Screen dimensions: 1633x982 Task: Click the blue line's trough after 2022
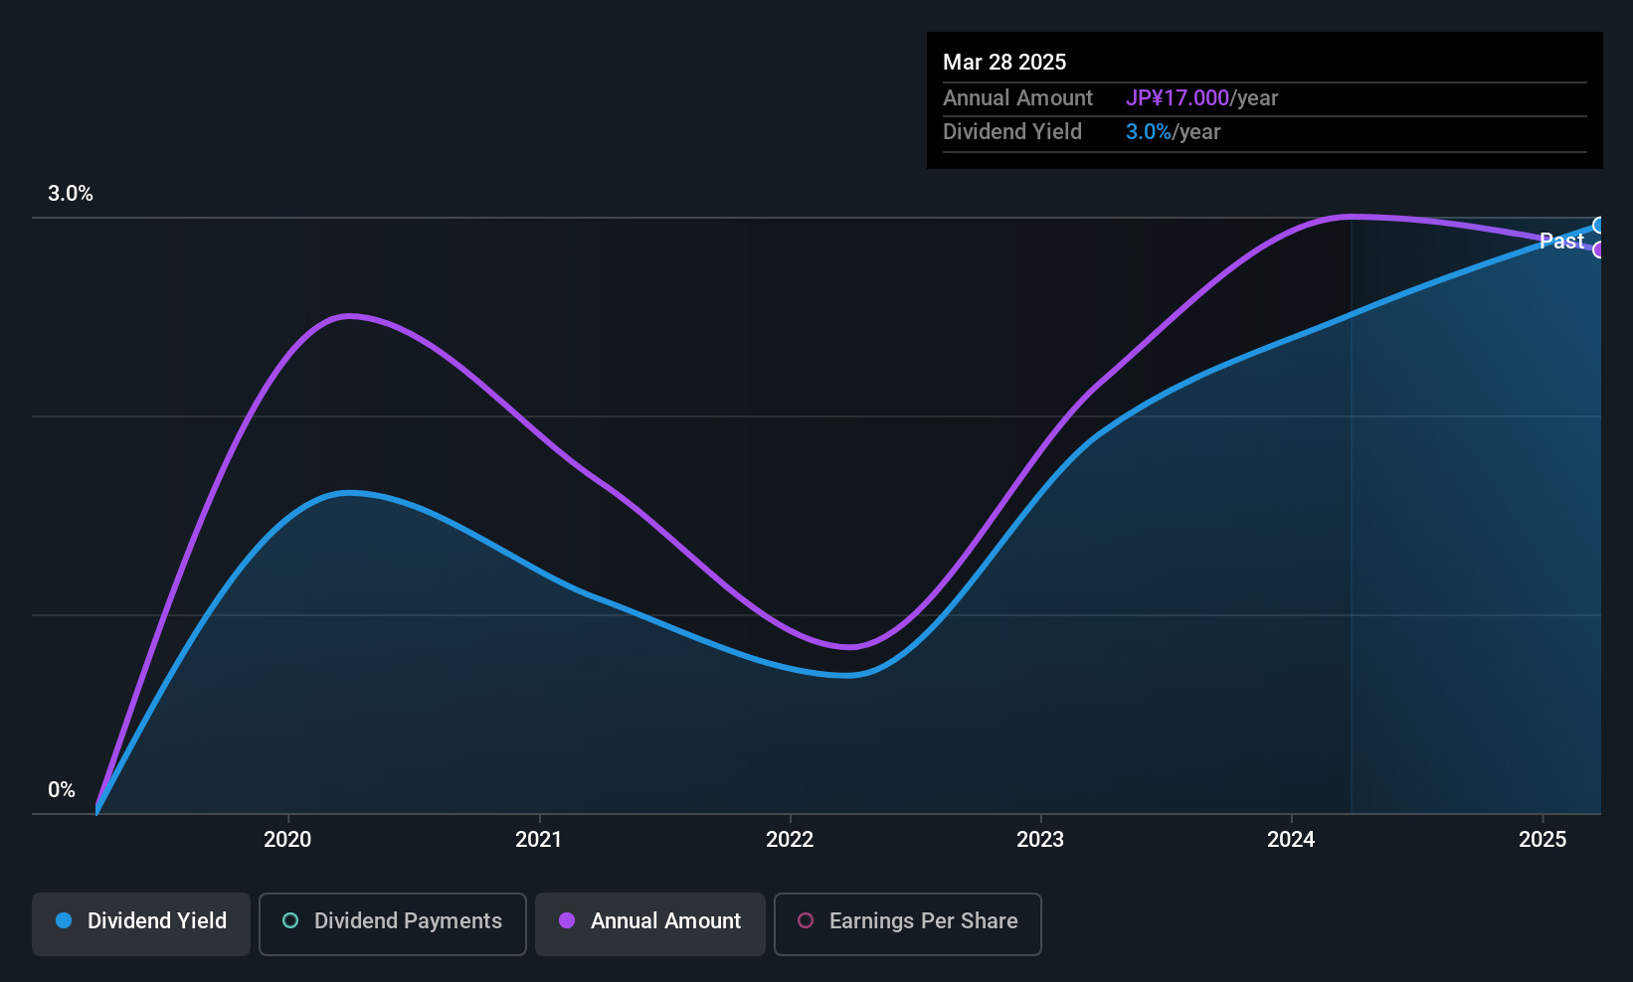coord(847,675)
